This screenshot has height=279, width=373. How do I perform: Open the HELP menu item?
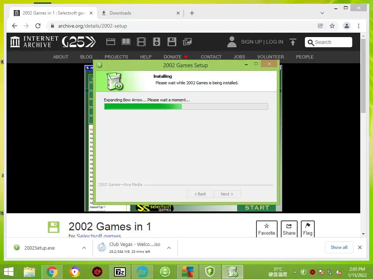(146, 57)
